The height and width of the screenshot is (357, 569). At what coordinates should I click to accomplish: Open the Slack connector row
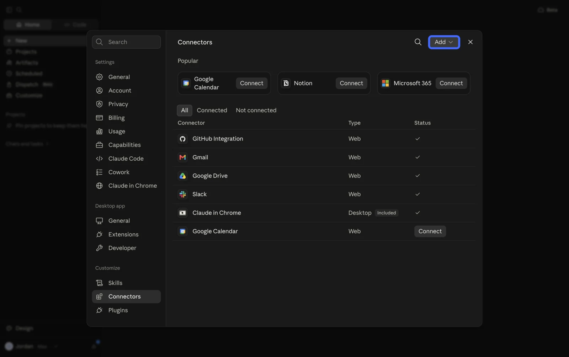click(x=324, y=194)
